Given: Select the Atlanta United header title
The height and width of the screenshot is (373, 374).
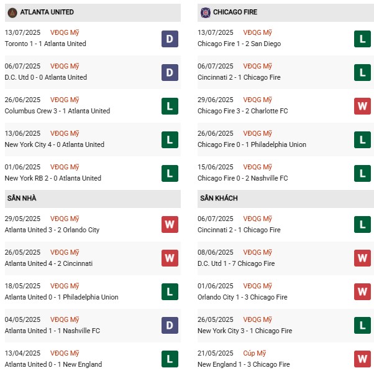Looking at the screenshot, I should [47, 12].
